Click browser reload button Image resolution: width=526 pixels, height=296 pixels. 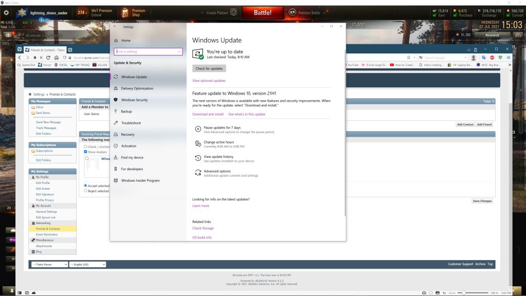[48, 58]
